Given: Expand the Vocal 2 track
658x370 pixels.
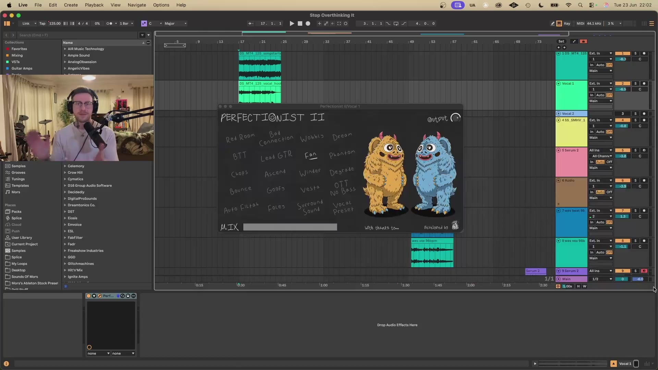Looking at the screenshot, I should click(x=559, y=114).
